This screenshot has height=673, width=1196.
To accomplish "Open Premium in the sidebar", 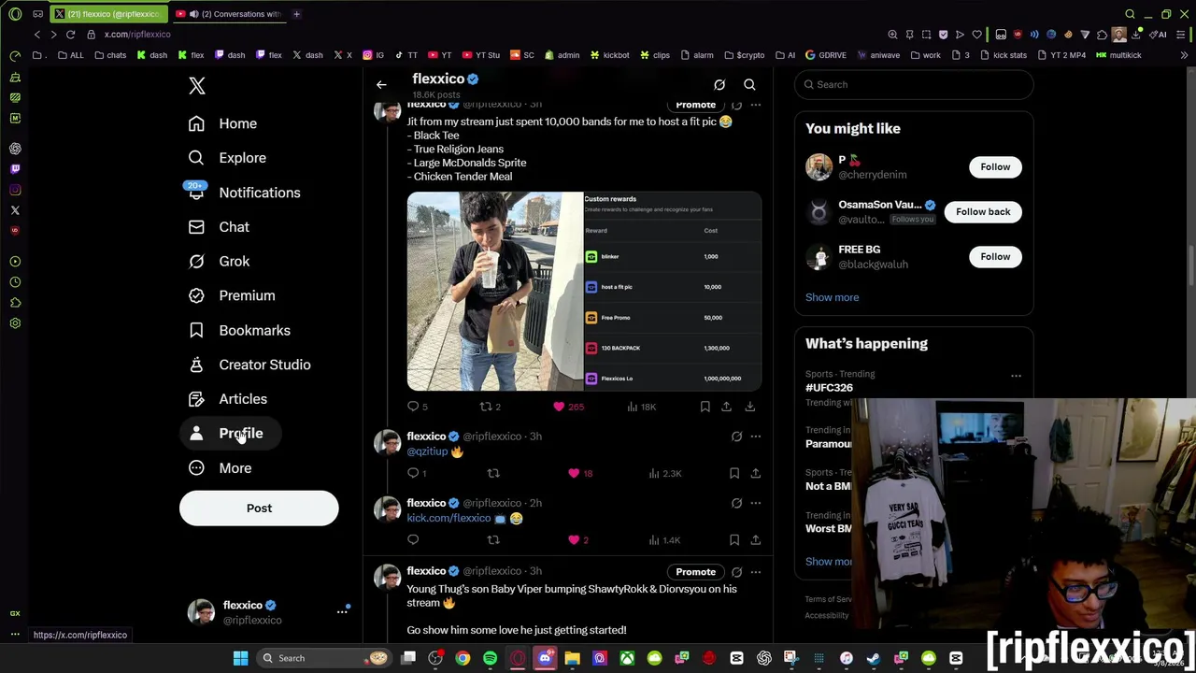I will click(233, 295).
